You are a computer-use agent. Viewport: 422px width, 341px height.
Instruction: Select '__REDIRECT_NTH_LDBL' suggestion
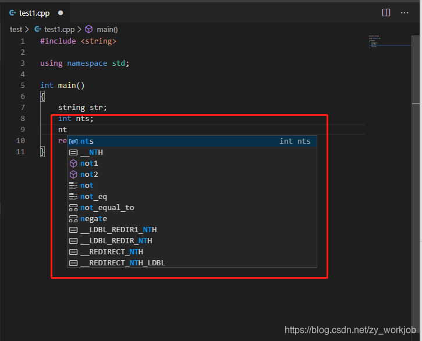click(x=192, y=262)
